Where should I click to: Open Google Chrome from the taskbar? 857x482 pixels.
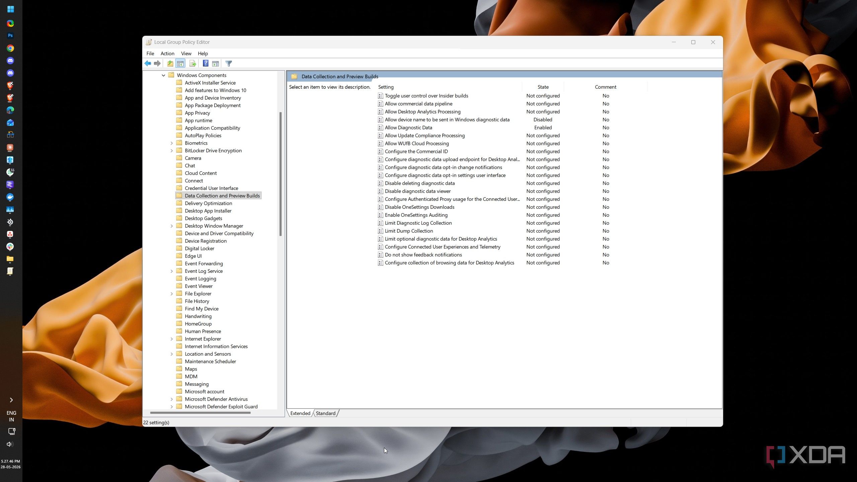(10, 48)
